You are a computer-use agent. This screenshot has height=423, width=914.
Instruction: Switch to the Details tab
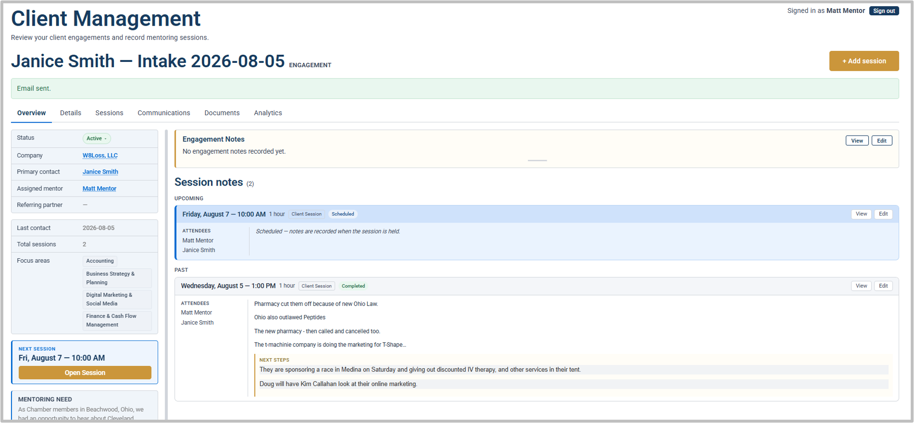pyautogui.click(x=70, y=113)
